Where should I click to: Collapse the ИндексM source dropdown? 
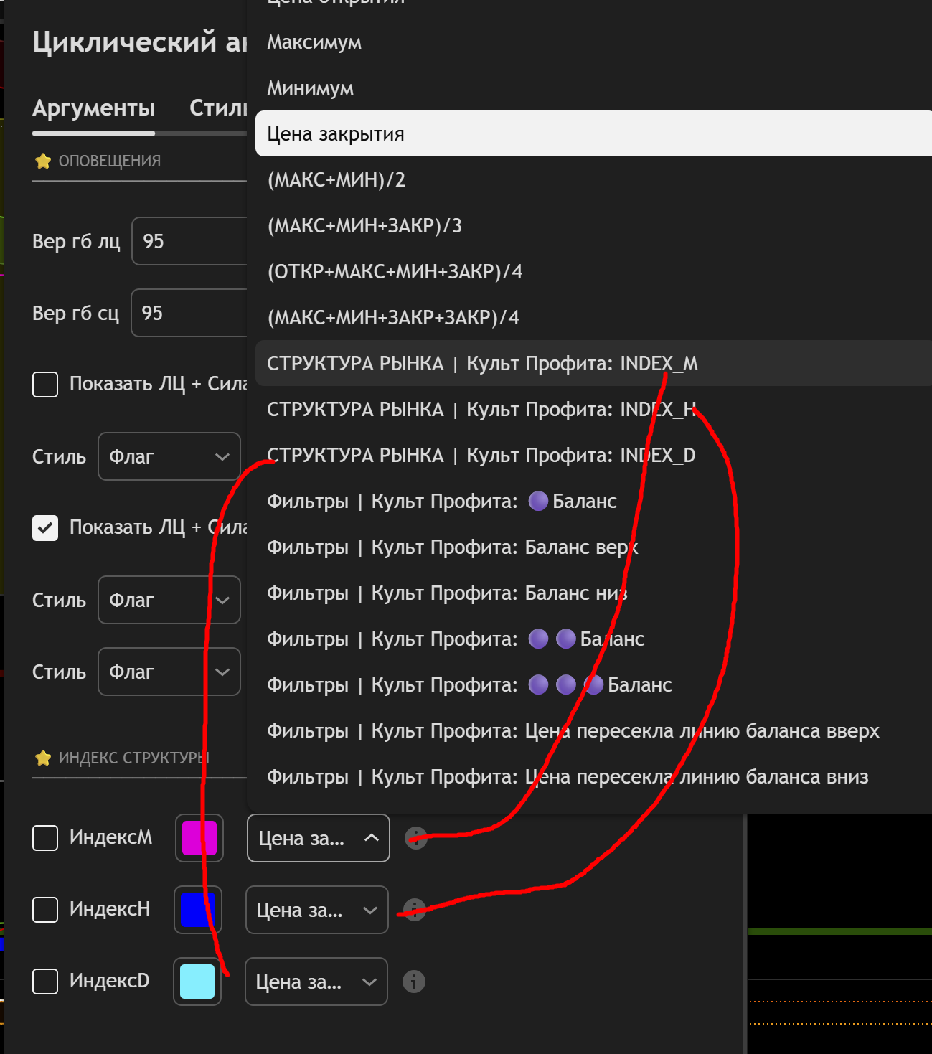318,838
